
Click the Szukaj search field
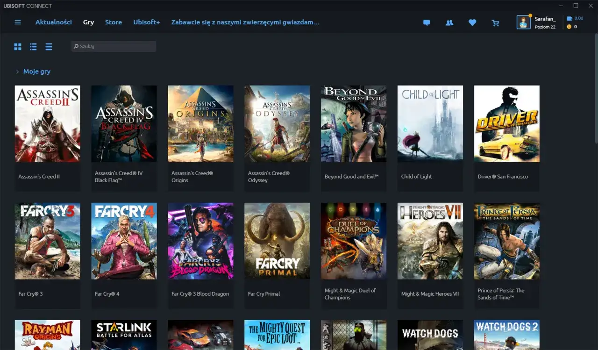point(114,46)
